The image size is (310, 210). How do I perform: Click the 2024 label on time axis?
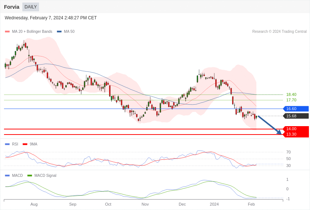click(x=214, y=204)
